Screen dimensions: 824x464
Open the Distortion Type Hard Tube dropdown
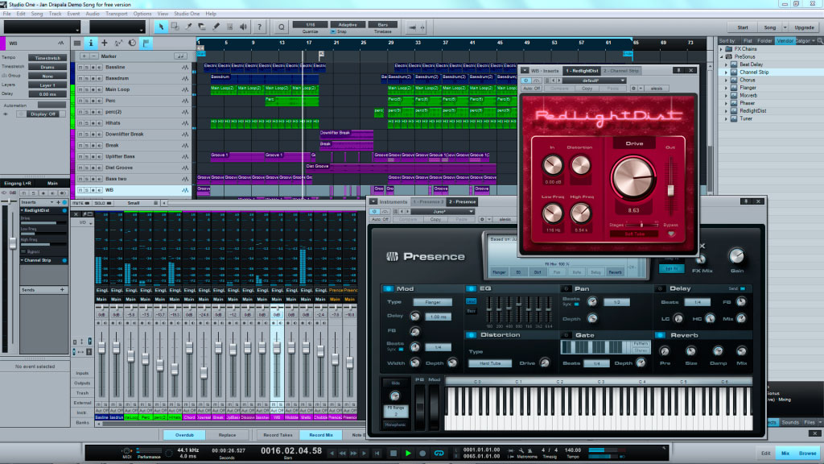pos(489,363)
